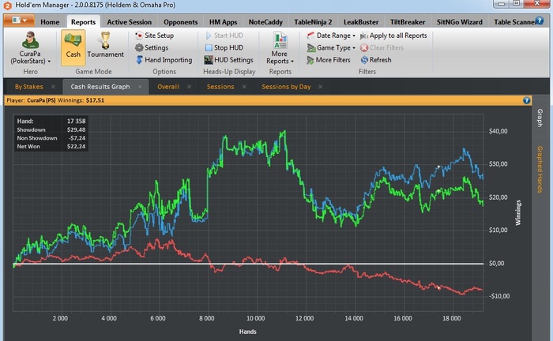Screen dimensions: 553x341
Task: Open the Sessions report tab
Action: click(x=220, y=87)
